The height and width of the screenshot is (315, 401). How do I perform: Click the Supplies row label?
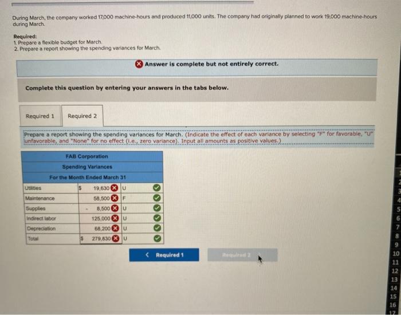click(x=36, y=208)
